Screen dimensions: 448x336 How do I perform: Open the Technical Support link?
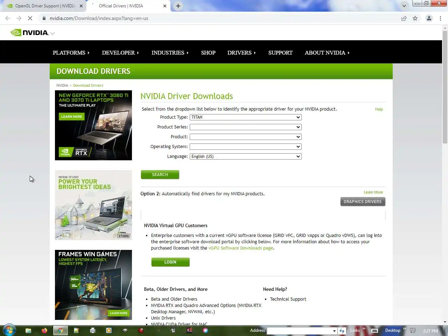(288, 299)
